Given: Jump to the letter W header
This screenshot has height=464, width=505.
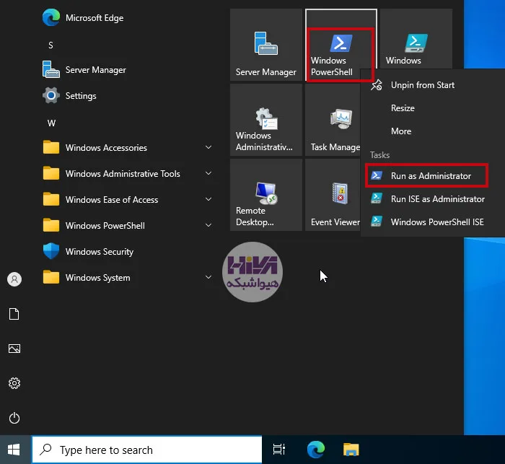Looking at the screenshot, I should [51, 123].
